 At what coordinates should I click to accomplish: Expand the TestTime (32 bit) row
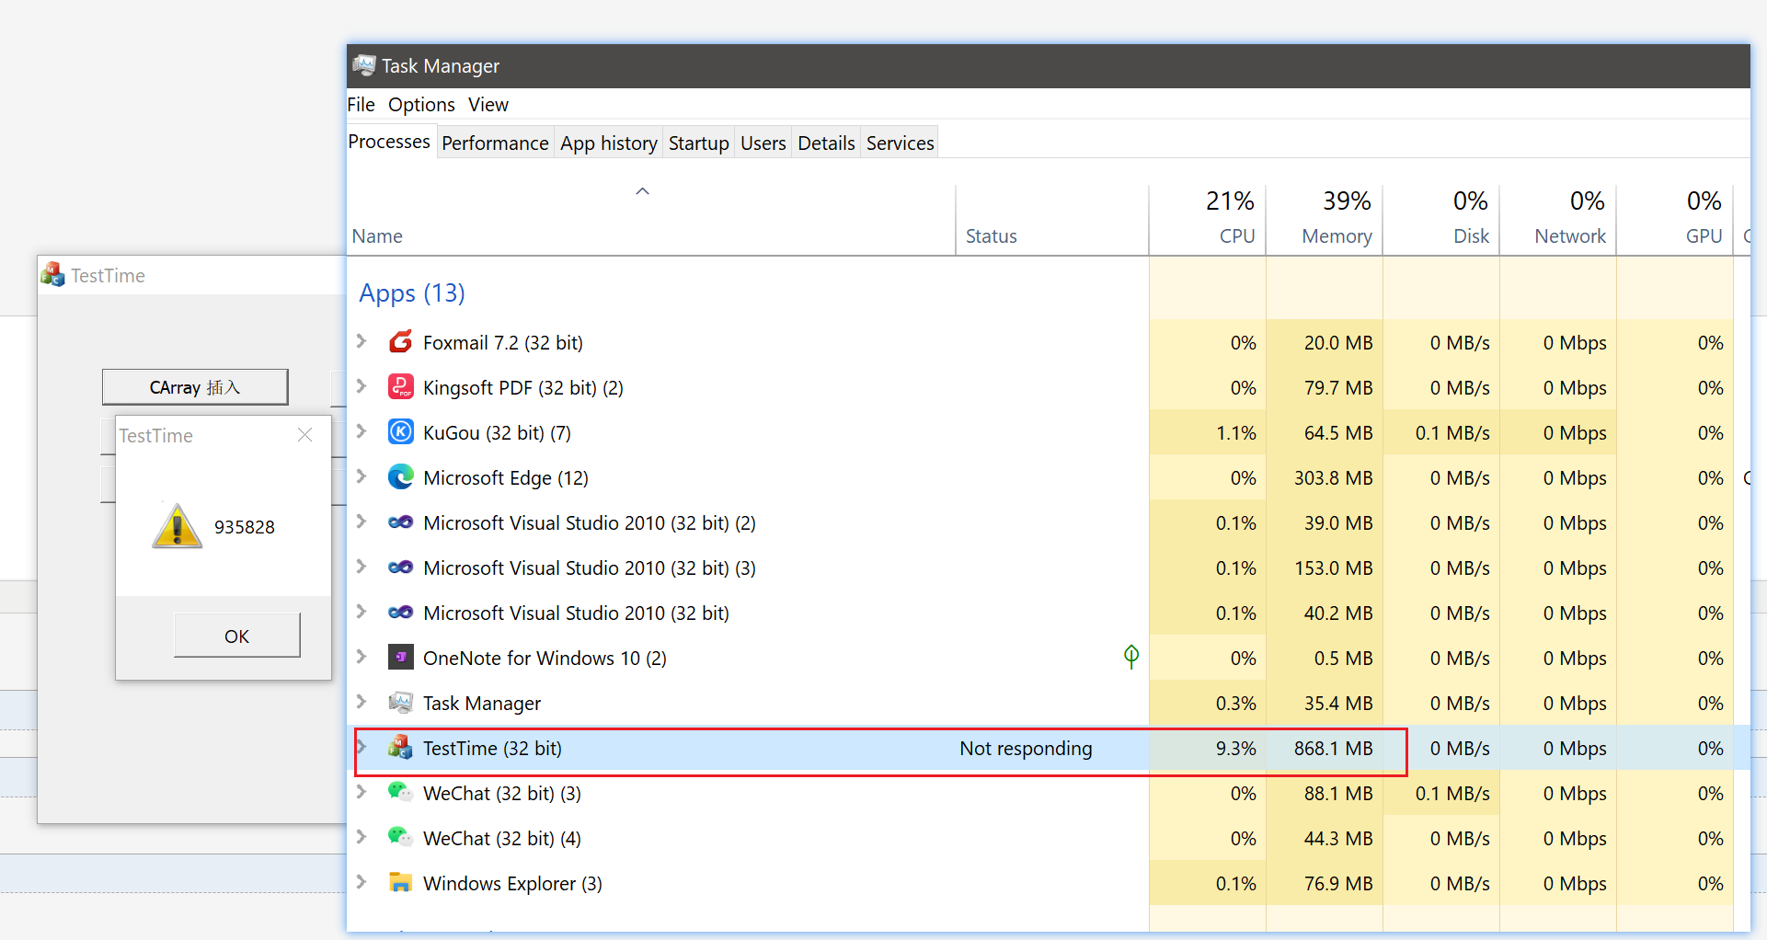tap(361, 747)
